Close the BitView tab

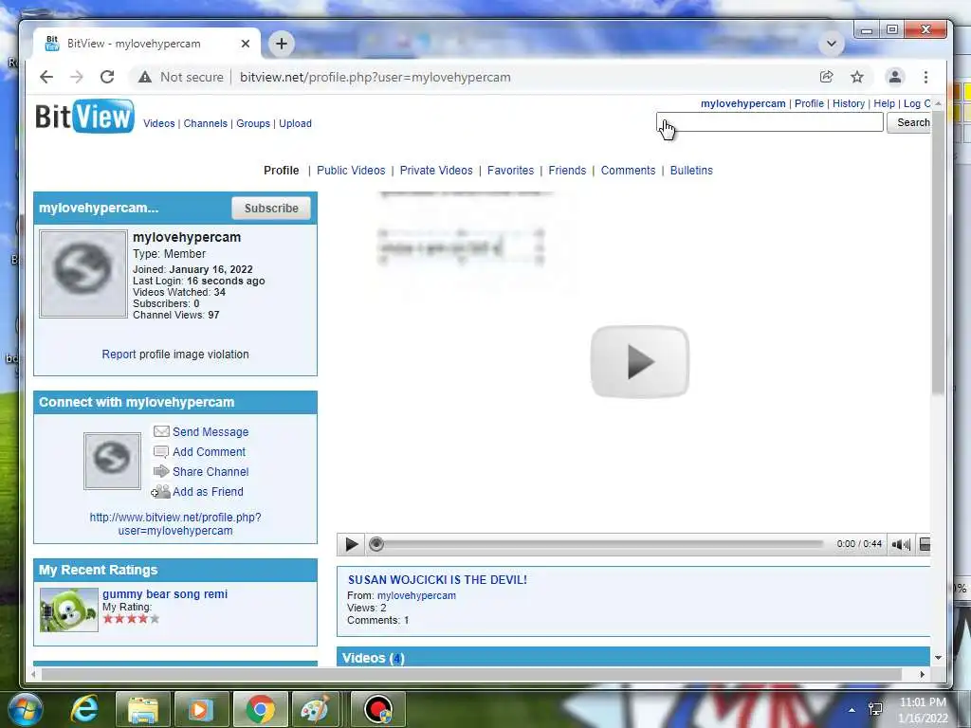(246, 44)
